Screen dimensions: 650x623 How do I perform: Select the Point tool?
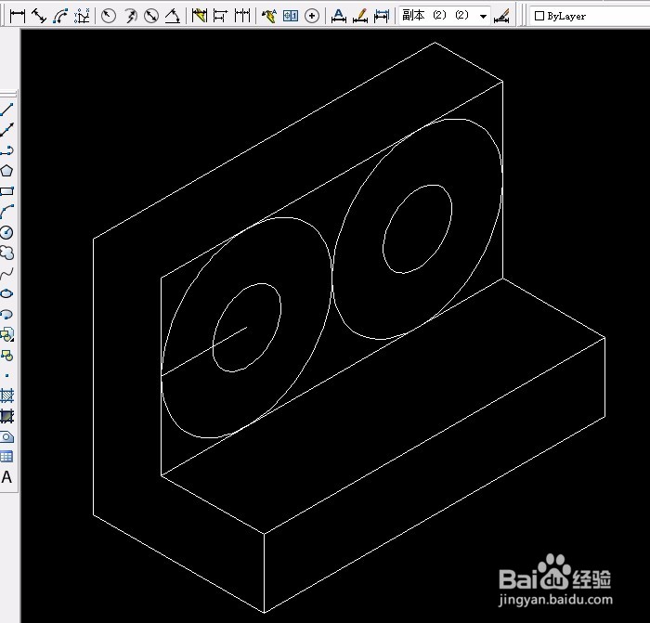click(7, 375)
